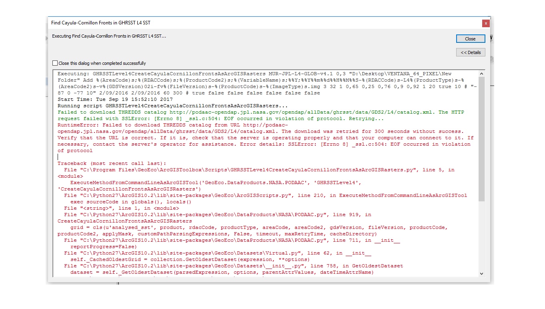The image size is (545, 309).
Task: Click the Close button in the dialog
Action: point(471,39)
